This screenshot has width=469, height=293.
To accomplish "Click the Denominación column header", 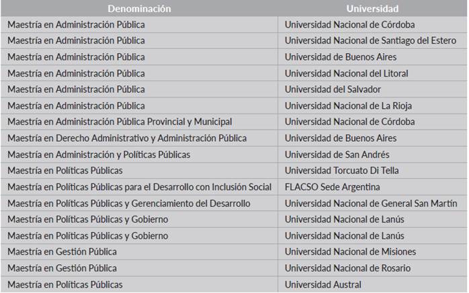I will 139,9.
